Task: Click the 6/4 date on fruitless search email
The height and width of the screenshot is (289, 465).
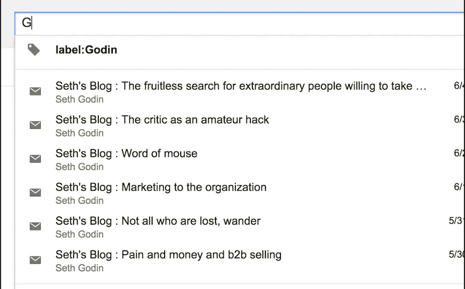Action: pos(459,86)
